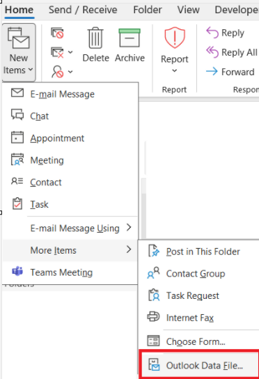This screenshot has width=259, height=379.
Task: Expand the More Items submenu
Action: coord(70,250)
